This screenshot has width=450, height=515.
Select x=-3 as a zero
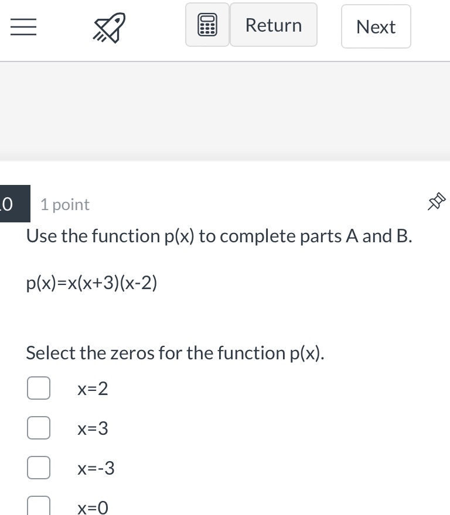click(x=39, y=467)
